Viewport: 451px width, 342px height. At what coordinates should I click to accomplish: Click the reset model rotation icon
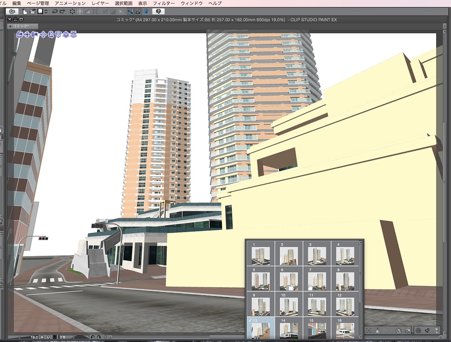(x=407, y=330)
